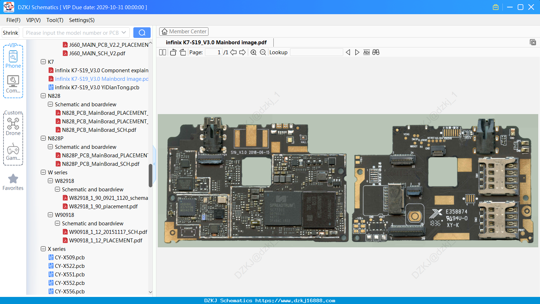
Task: Click the mainboard front image
Action: 256,181
